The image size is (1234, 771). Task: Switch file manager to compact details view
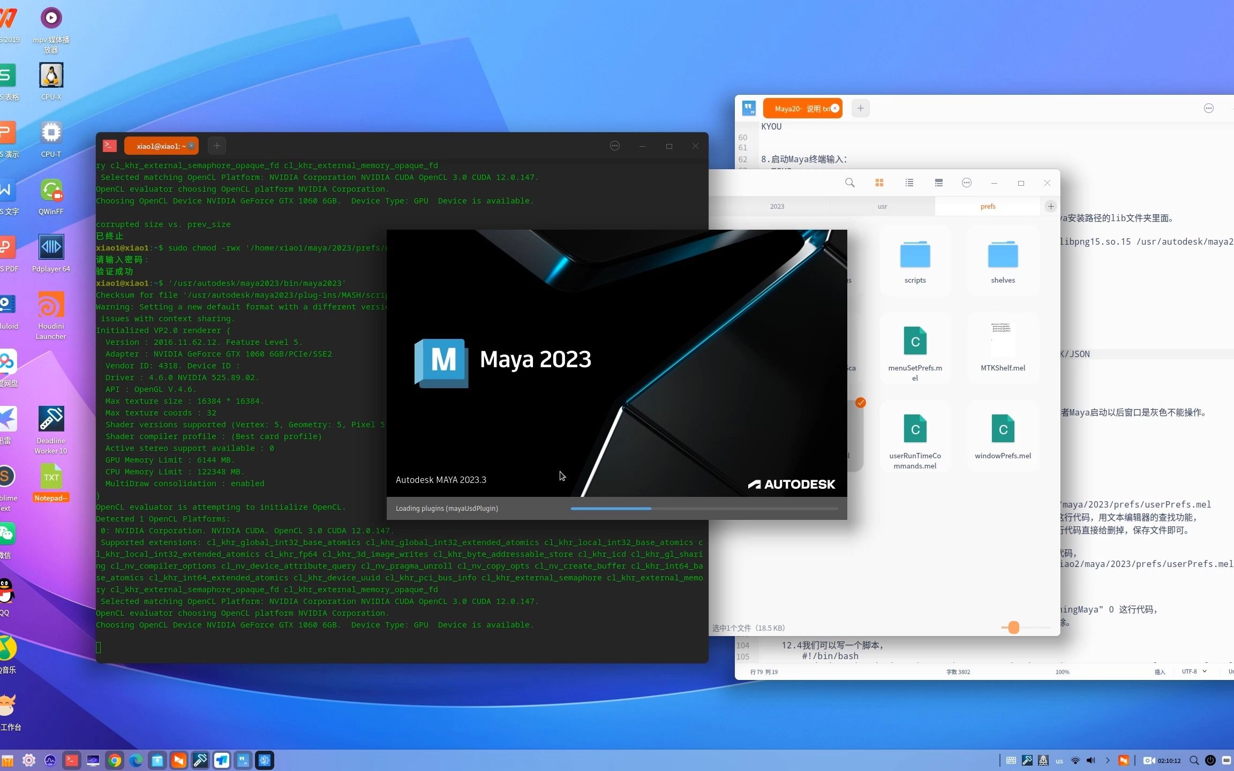pyautogui.click(x=938, y=183)
